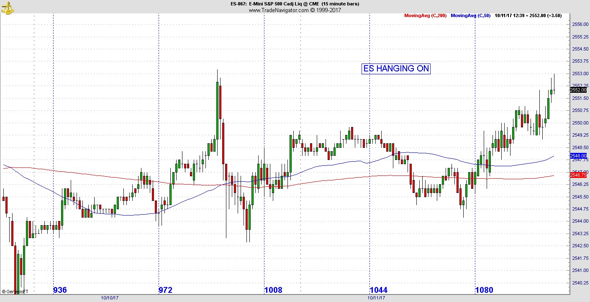The image size is (590, 302).
Task: Select the 1008 bar count marker
Action: [273, 290]
